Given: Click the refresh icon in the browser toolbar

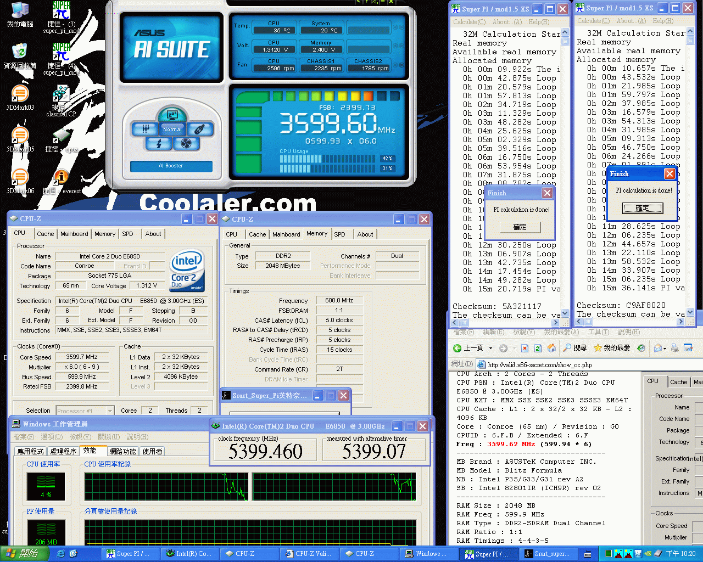Looking at the screenshot, I should click(x=538, y=348).
